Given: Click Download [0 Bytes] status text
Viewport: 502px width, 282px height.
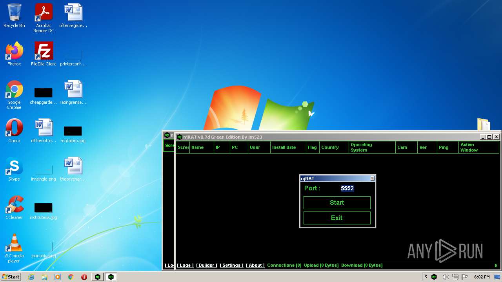Looking at the screenshot, I should click(x=362, y=265).
